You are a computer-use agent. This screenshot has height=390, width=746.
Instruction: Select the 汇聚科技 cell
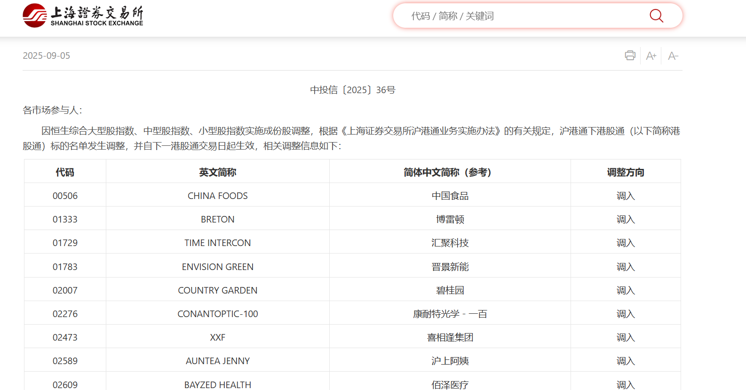click(450, 243)
